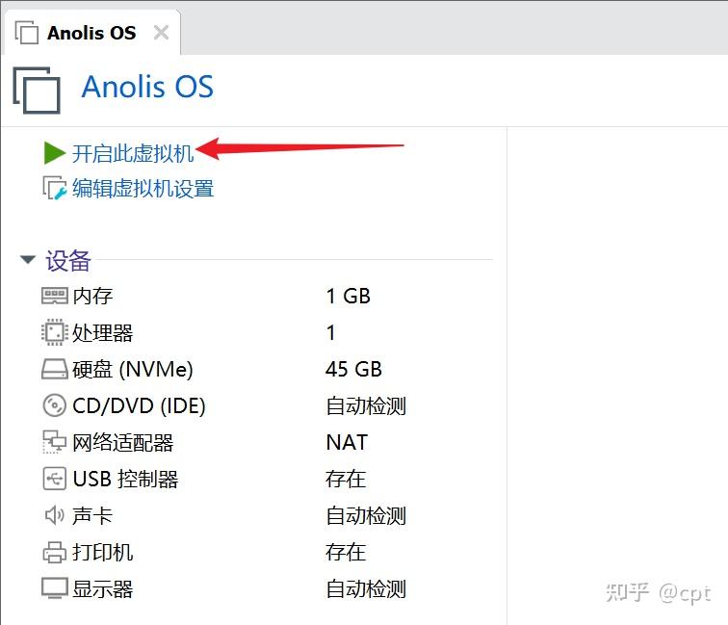Click the 开启此虚拟机 link
This screenshot has width=728, height=625.
133,153
